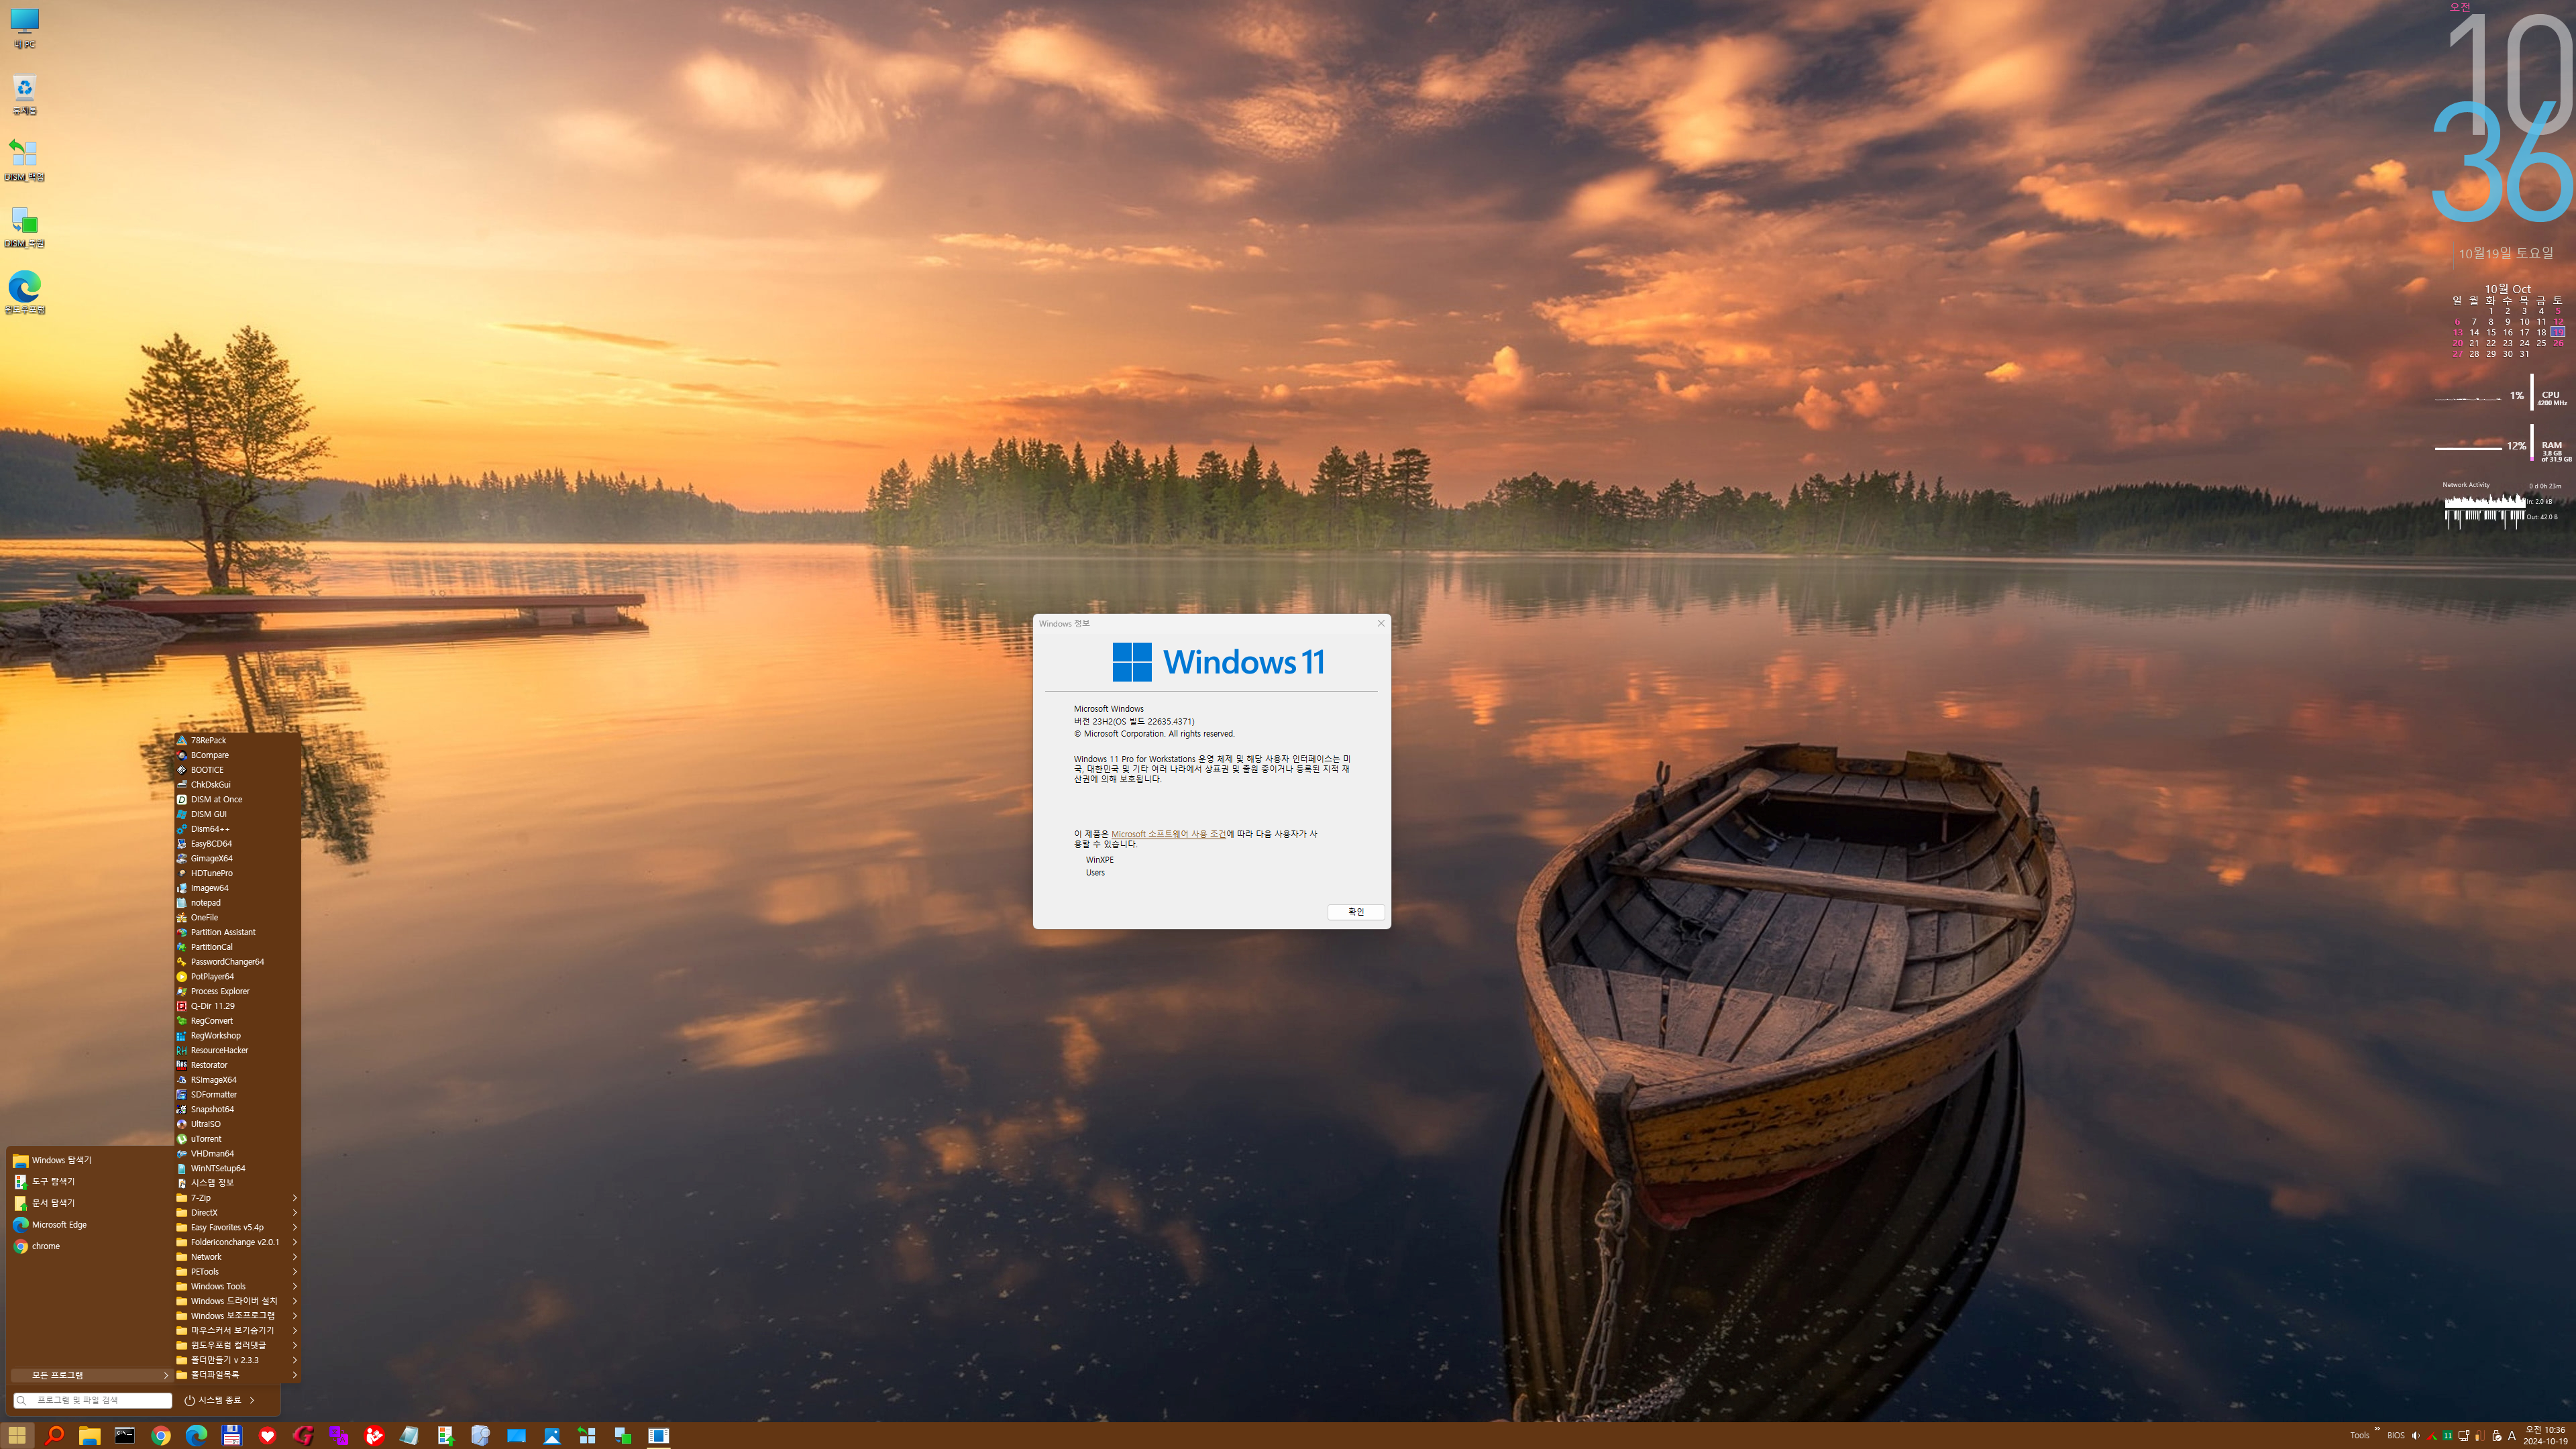The height and width of the screenshot is (1449, 2576).
Task: Click the Tools toolbar label on taskbar
Action: (2359, 1436)
